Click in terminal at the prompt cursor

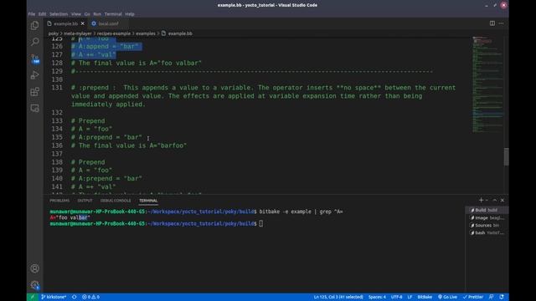coord(260,223)
